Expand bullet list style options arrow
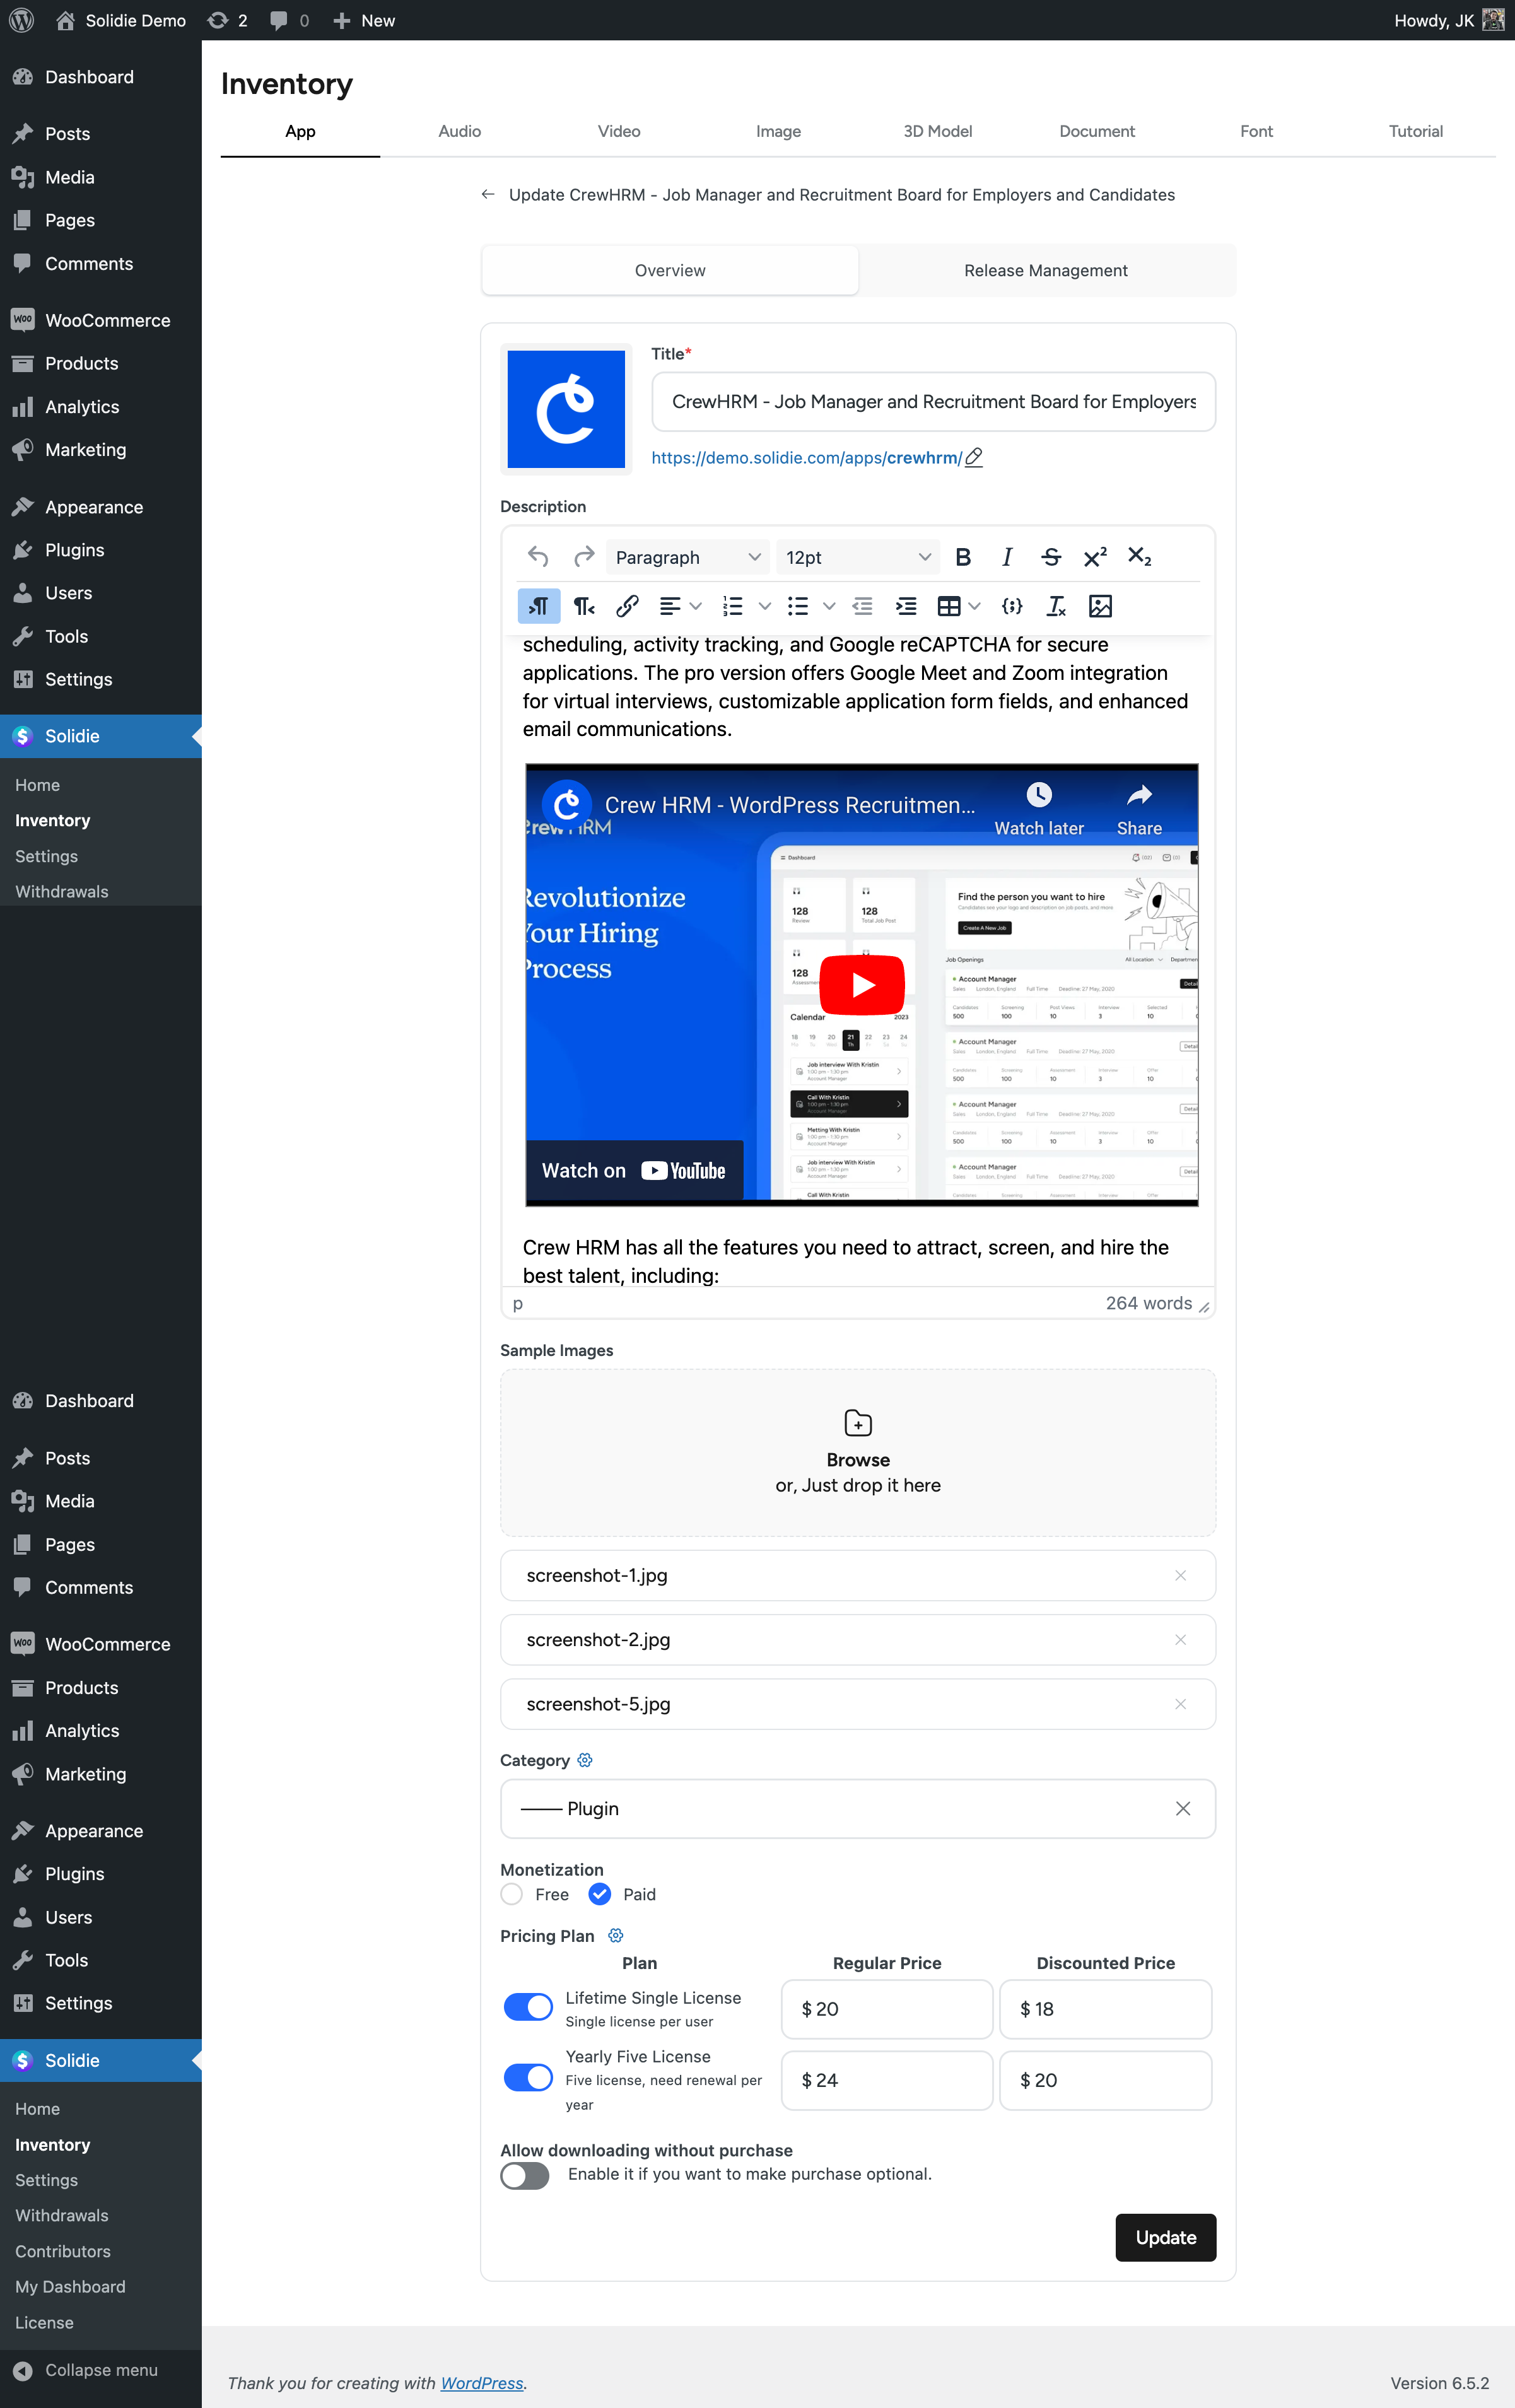This screenshot has height=2408, width=1515. click(x=829, y=606)
